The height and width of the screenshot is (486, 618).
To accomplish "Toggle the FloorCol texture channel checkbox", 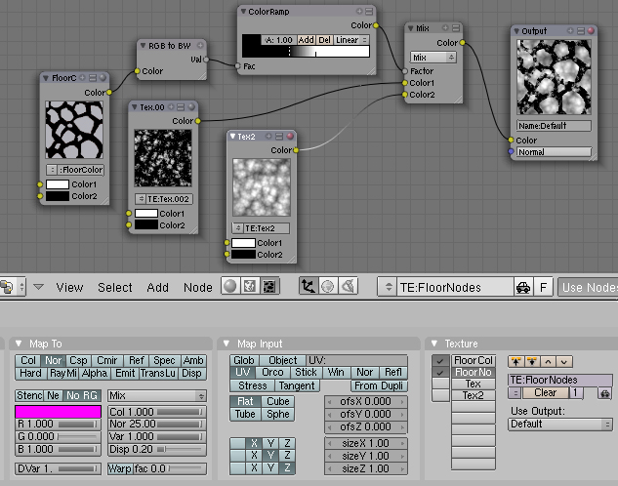I will (440, 360).
